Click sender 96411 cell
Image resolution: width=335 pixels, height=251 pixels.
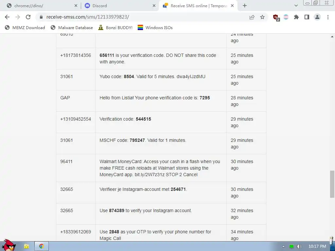coord(76,168)
